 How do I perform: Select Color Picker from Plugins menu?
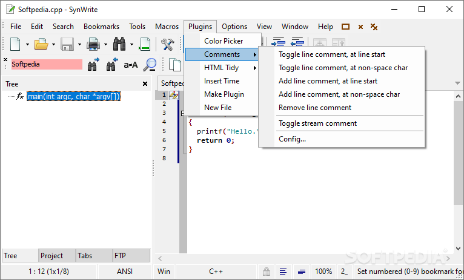(224, 41)
